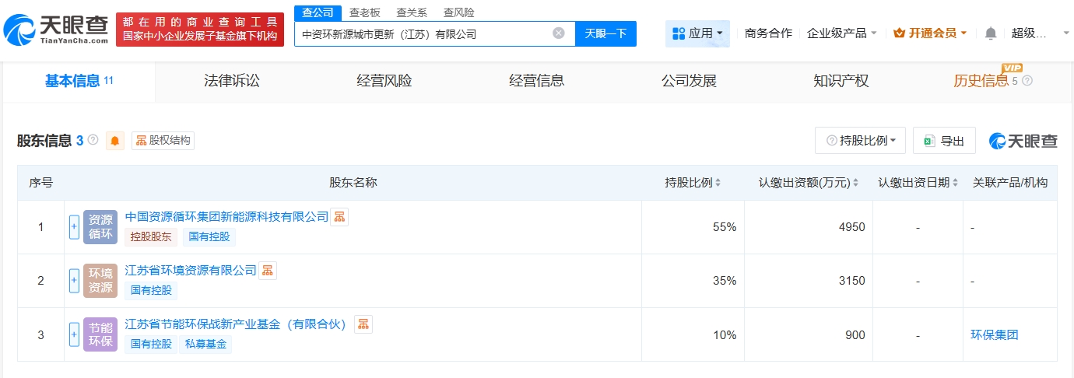Click the orange alert bell beside 股东信息
Viewport: 1074px width, 378px height.
click(115, 141)
